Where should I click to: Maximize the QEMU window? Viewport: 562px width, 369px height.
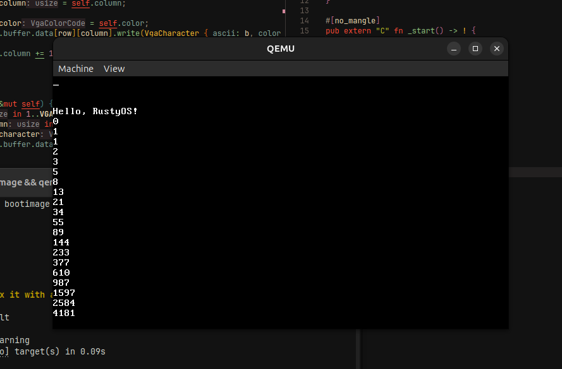click(x=475, y=49)
